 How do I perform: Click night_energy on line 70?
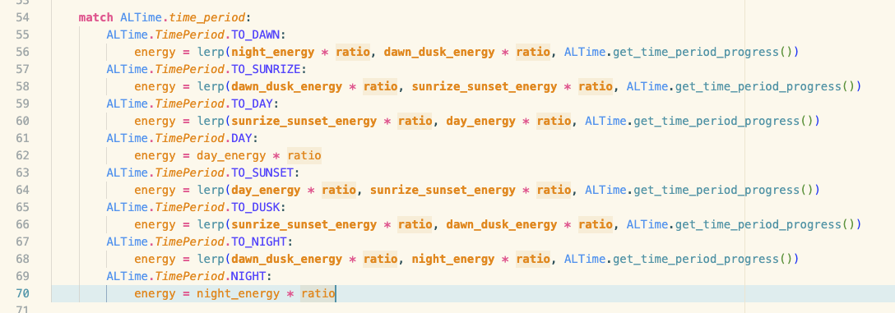tap(238, 294)
